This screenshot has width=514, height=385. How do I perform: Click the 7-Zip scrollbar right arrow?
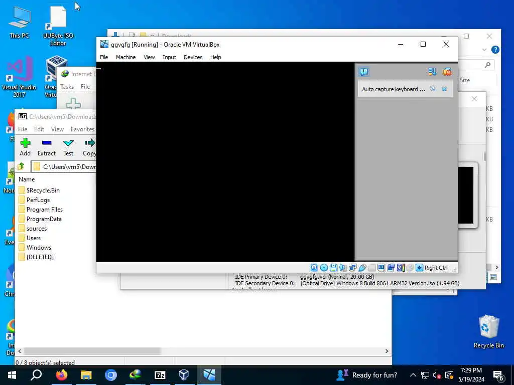[x=387, y=351]
